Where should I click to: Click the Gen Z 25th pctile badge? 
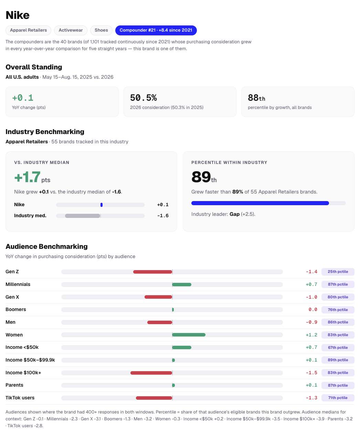pyautogui.click(x=338, y=272)
